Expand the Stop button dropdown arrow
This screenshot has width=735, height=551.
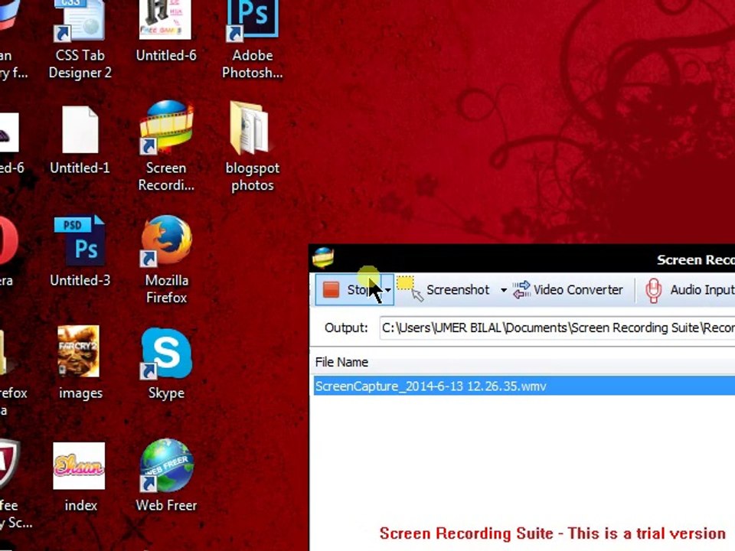click(388, 290)
